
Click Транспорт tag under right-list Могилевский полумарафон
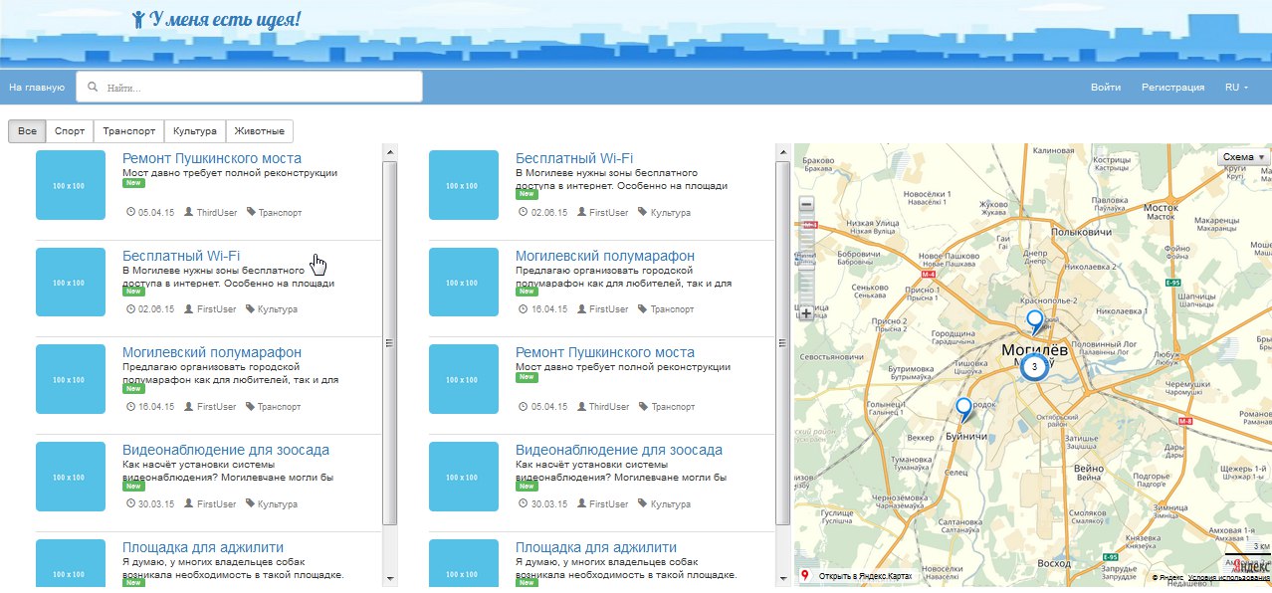(x=673, y=309)
